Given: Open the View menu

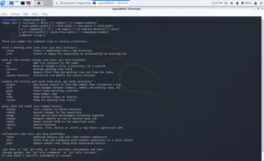Looking at the screenshot, I should pos(35,14).
